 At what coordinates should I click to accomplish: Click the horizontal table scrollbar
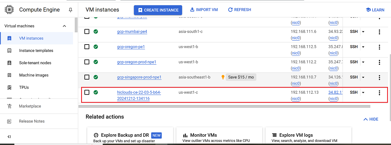click(224, 107)
